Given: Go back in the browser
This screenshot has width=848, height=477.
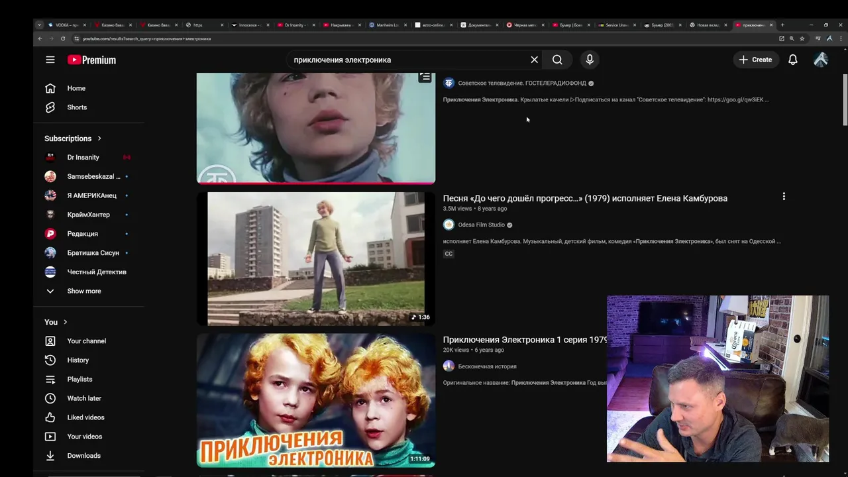Looking at the screenshot, I should coord(40,38).
